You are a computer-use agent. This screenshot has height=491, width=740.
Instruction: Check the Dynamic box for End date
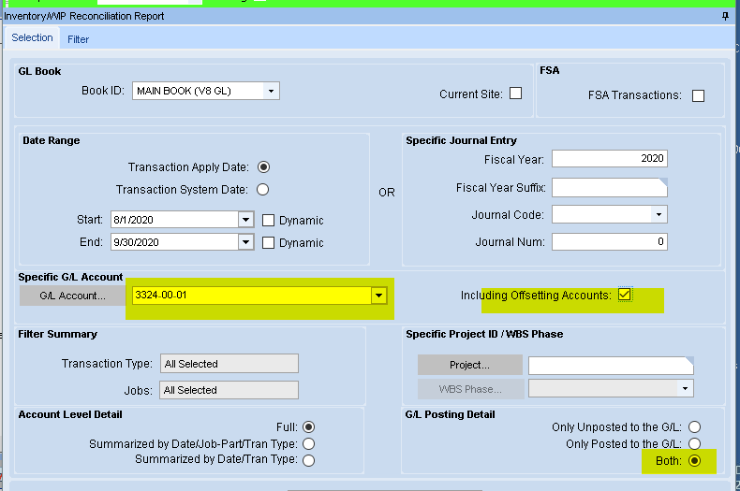tap(268, 242)
